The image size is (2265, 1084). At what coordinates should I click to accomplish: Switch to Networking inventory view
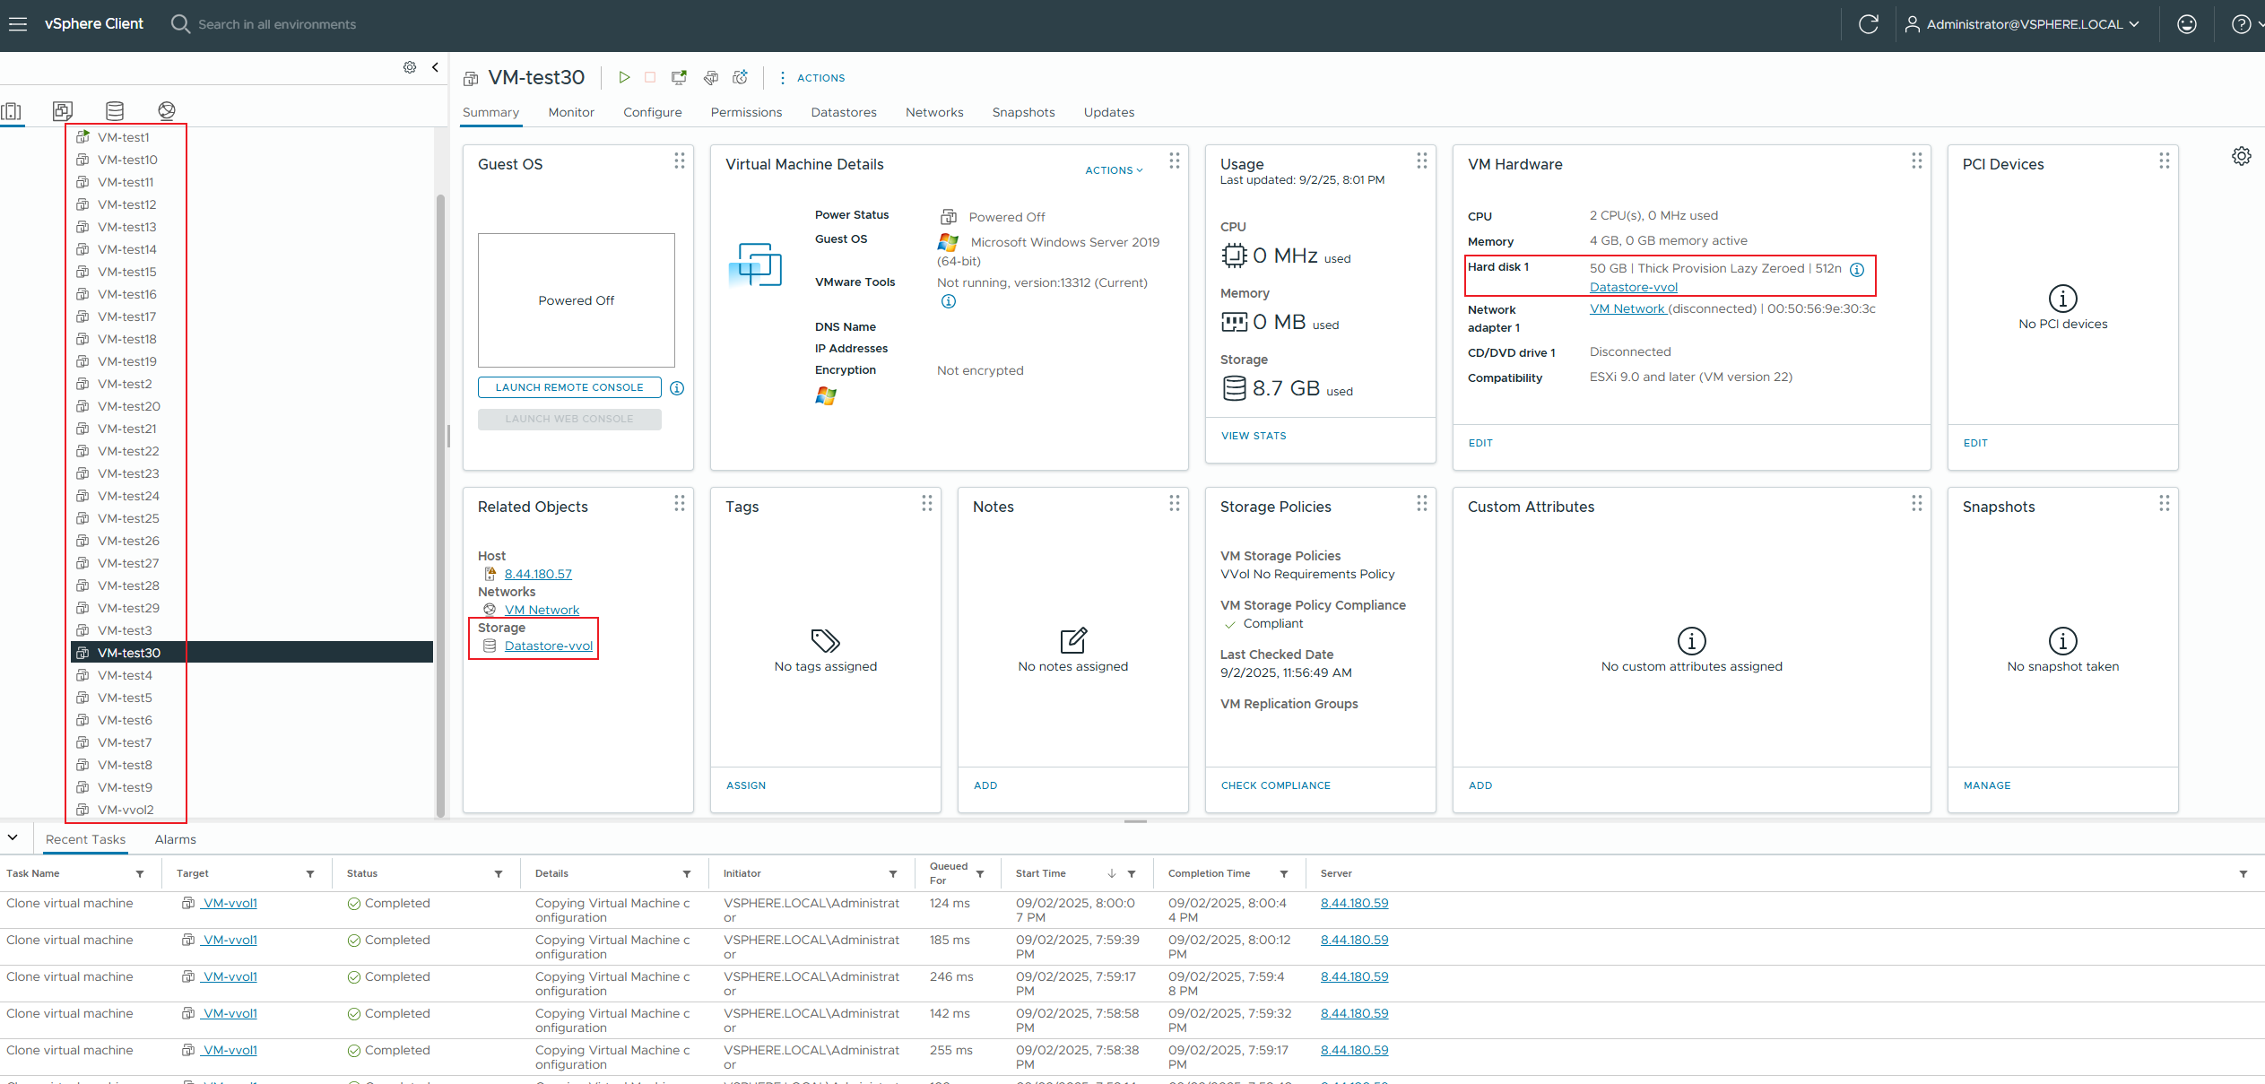(x=167, y=111)
